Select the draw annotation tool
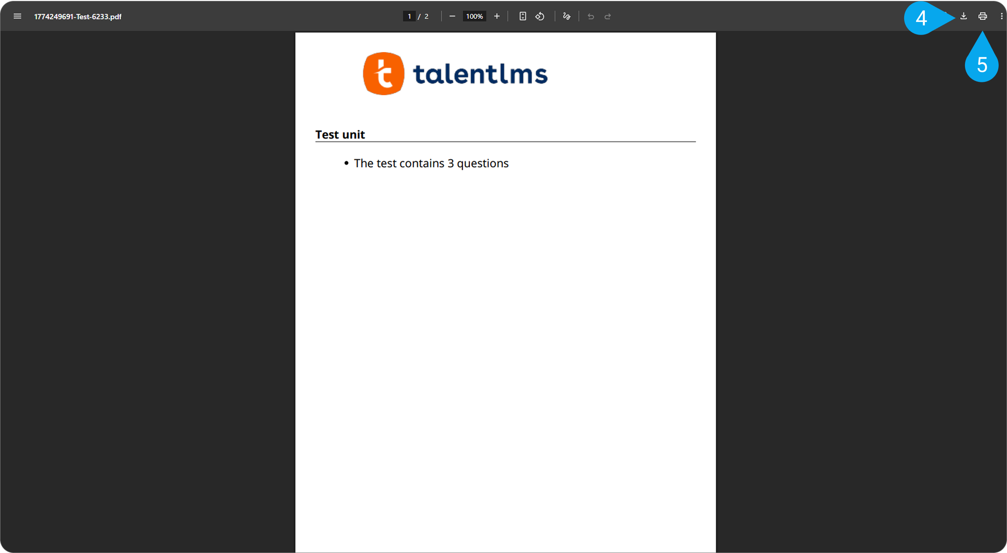The width and height of the screenshot is (1007, 553). pyautogui.click(x=566, y=16)
